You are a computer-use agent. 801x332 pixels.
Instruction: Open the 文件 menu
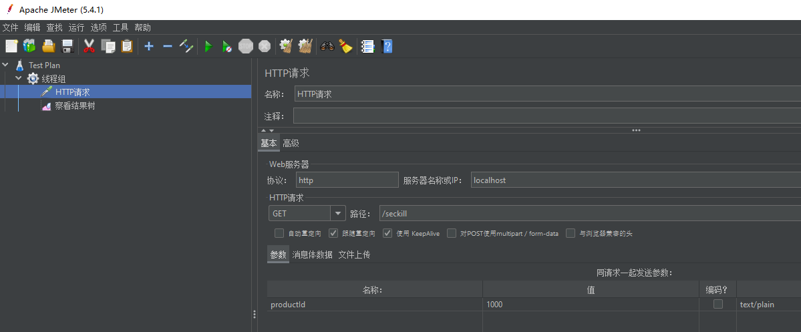point(10,27)
